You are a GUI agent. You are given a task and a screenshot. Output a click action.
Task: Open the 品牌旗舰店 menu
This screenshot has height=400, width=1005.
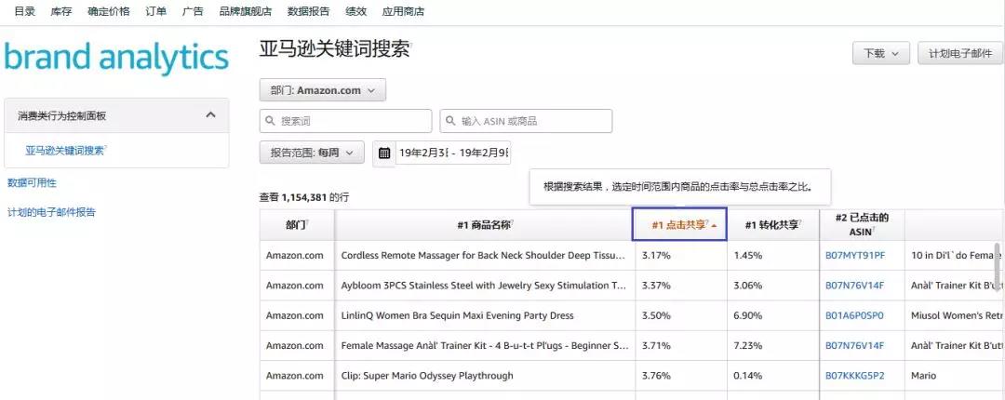pyautogui.click(x=246, y=11)
